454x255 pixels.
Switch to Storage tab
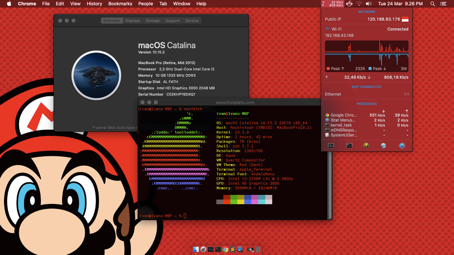coord(153,21)
